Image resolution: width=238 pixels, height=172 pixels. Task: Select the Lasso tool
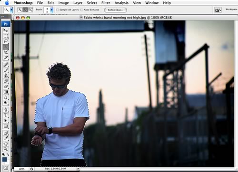[6, 41]
